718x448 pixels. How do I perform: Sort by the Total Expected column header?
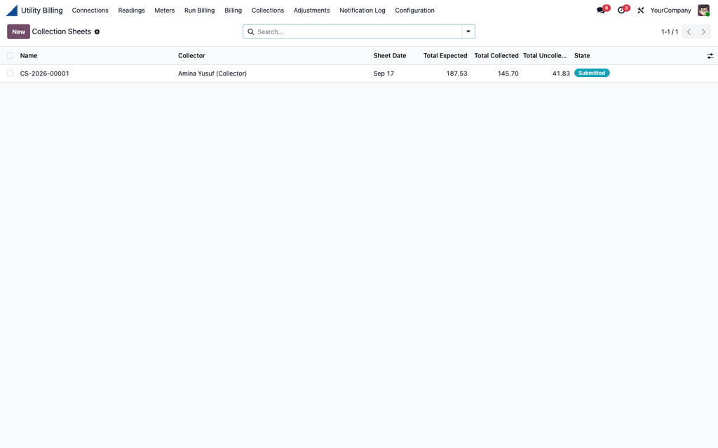pos(445,56)
